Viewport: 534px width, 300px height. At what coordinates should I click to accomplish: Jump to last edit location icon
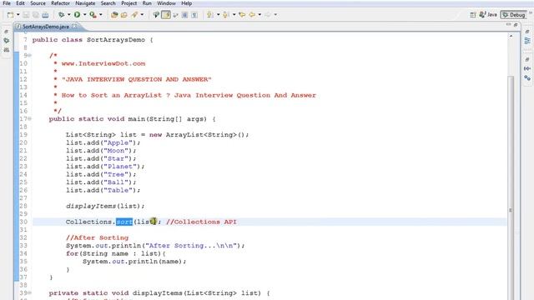click(242, 15)
